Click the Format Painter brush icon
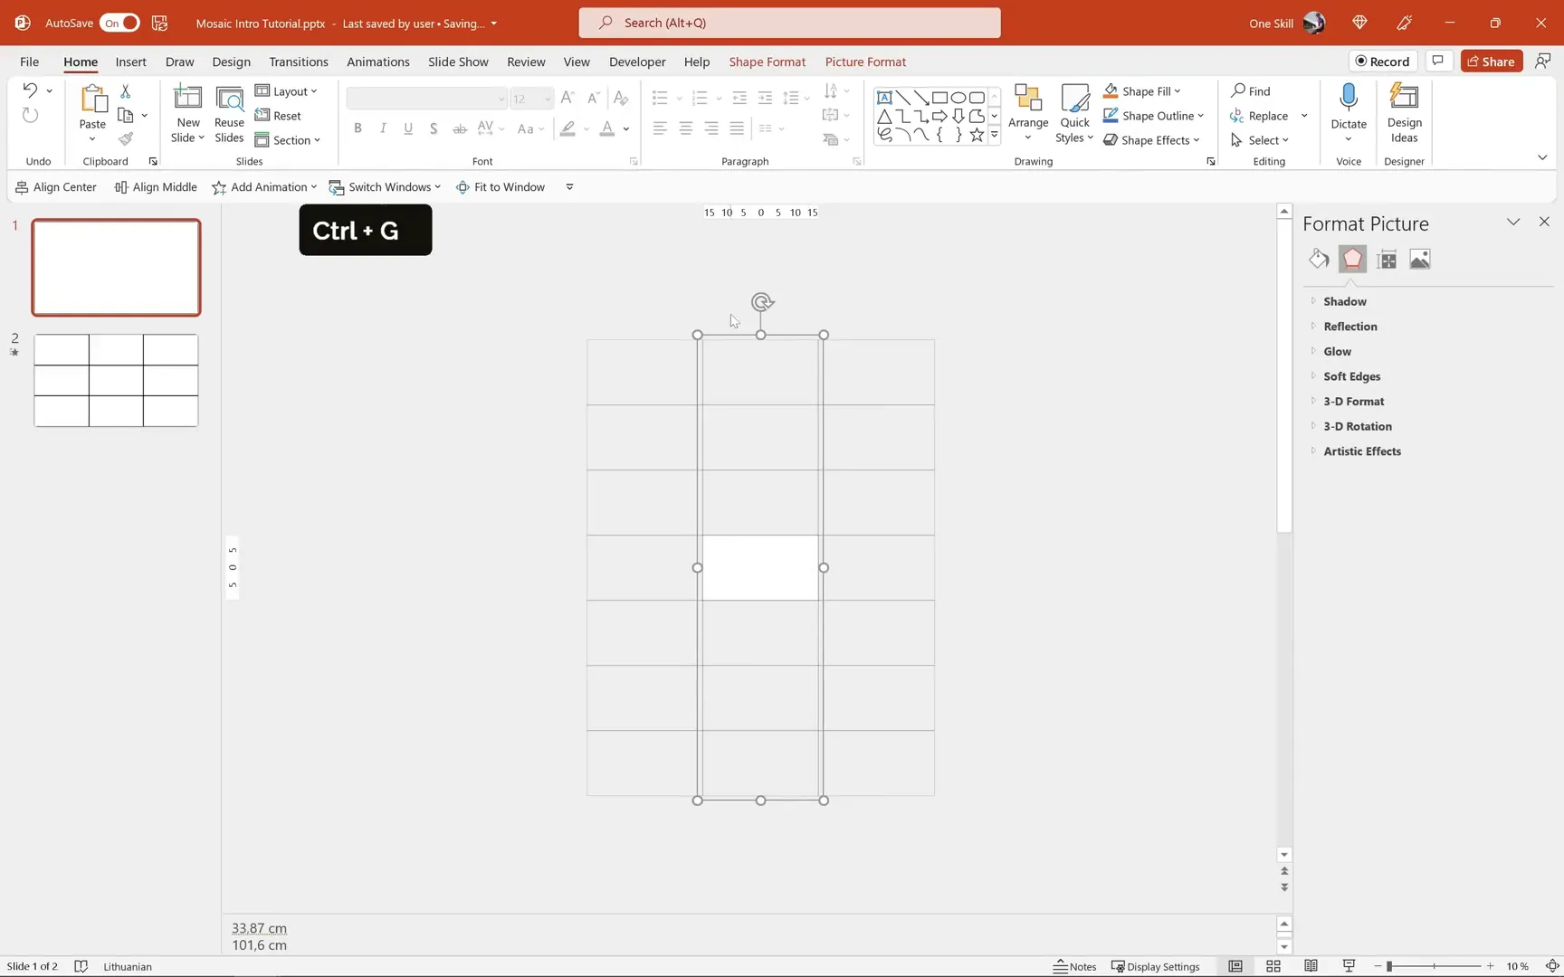The image size is (1564, 977). (126, 138)
